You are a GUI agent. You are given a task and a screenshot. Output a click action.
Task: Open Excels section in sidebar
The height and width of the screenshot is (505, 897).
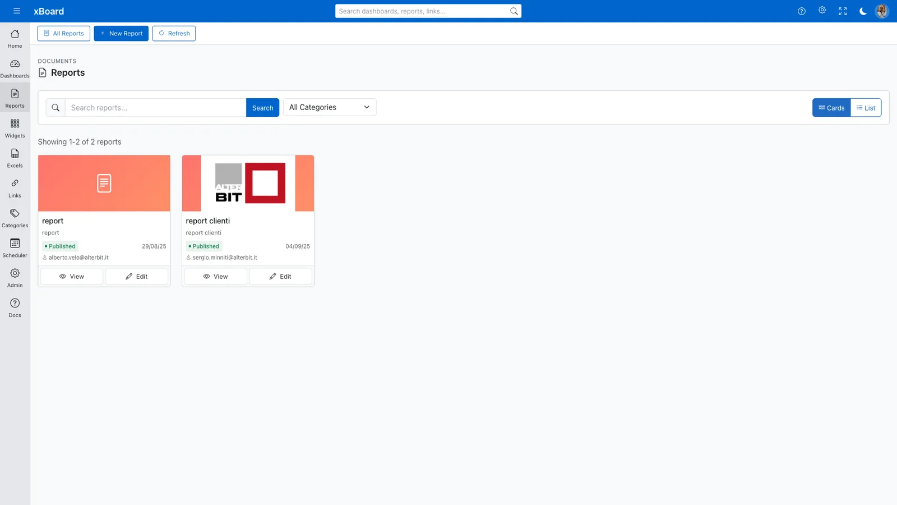coord(15,158)
